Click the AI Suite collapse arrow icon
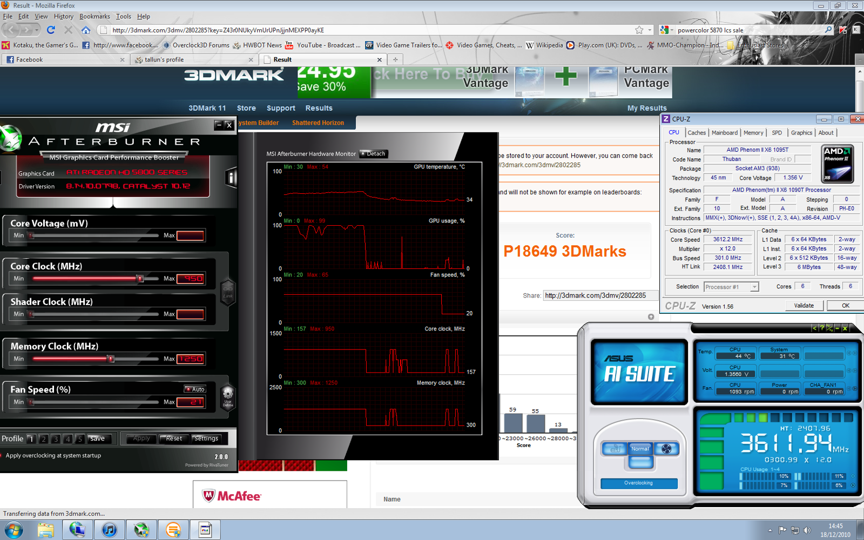Image resolution: width=864 pixels, height=540 pixels. 815,328
